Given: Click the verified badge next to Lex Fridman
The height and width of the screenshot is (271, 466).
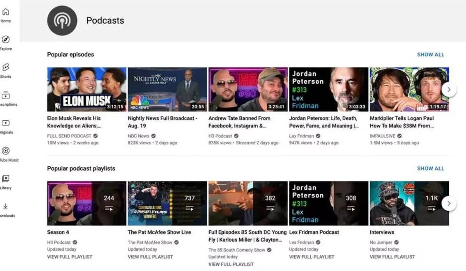Looking at the screenshot, I should pos(318,136).
